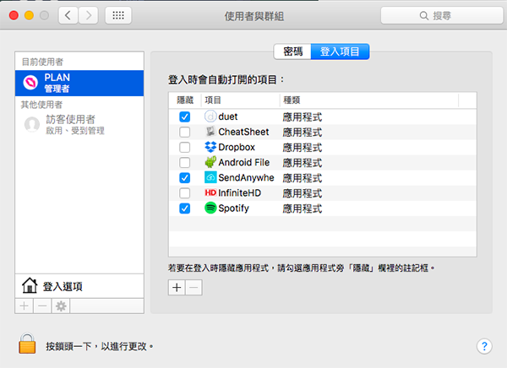This screenshot has width=507, height=368.
Task: Switch to the 密碼 tab
Action: [292, 51]
